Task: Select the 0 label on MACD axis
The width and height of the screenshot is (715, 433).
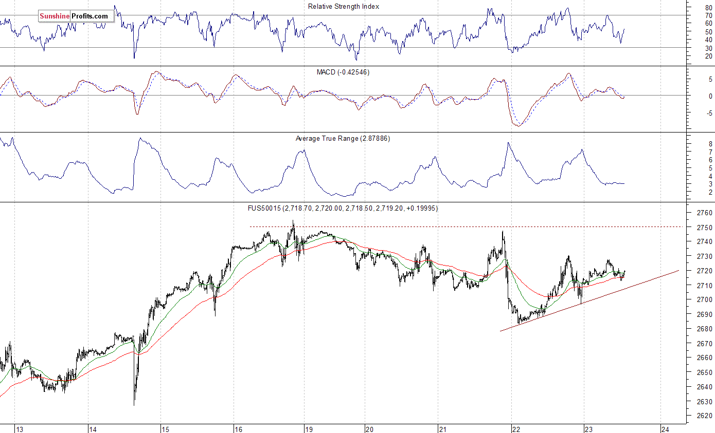Action: pos(710,96)
